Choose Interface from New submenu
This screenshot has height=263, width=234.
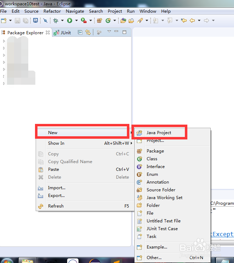[172, 167]
